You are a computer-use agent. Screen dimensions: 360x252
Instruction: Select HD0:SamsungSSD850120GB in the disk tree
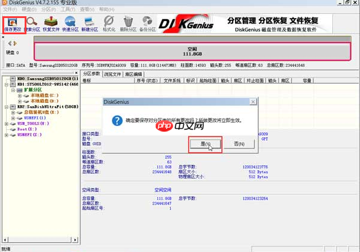47,79
